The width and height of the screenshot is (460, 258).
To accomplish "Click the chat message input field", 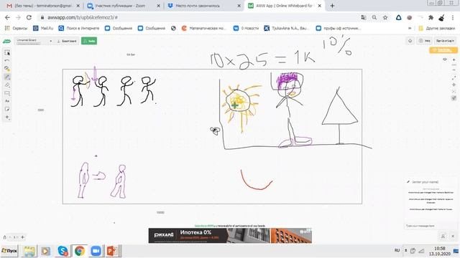I will tap(431, 226).
